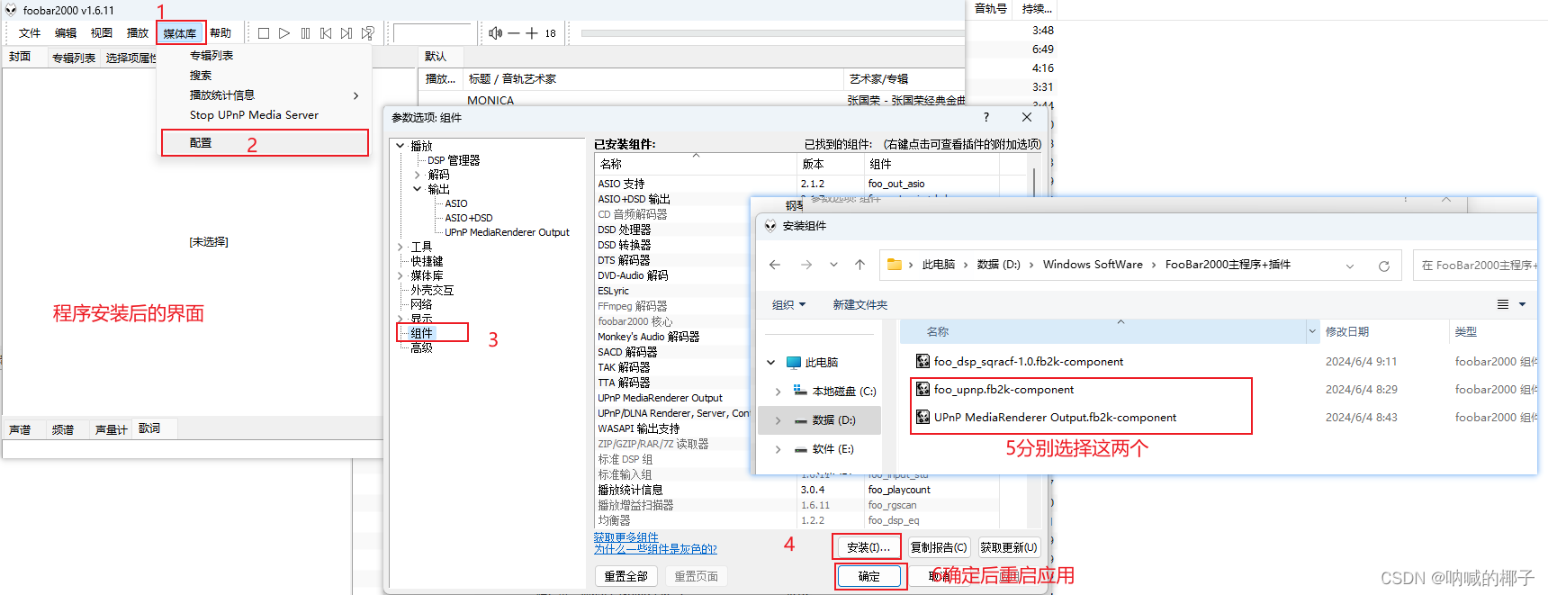This screenshot has width=1548, height=595.
Task: Collapse the 此电脑 node in navigation pane
Action: [771, 363]
